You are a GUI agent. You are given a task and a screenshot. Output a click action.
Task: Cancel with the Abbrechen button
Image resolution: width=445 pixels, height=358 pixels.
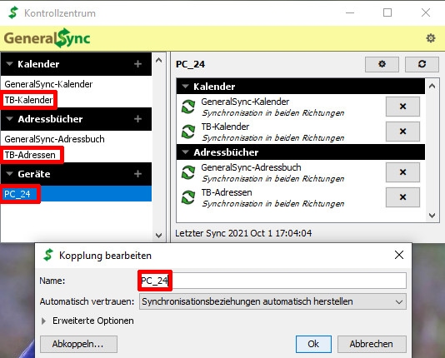(372, 344)
